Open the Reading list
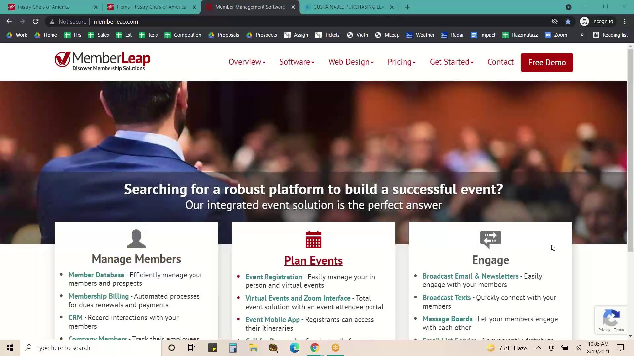634x356 pixels. click(x=611, y=35)
